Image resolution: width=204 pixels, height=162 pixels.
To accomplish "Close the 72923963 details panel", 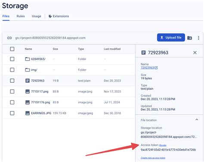I will click(x=195, y=53).
